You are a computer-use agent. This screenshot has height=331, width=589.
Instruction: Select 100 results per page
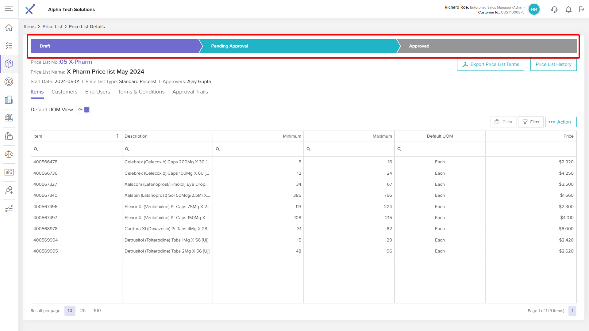[x=97, y=310]
